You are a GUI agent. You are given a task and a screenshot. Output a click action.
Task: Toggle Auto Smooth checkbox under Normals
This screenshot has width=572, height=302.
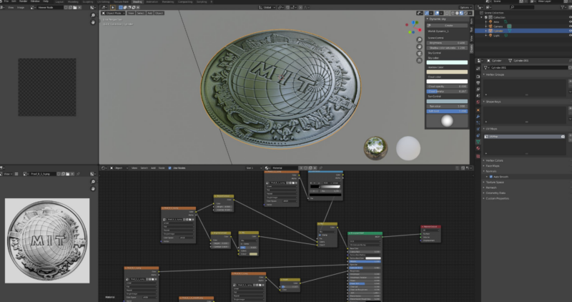pyautogui.click(x=490, y=177)
